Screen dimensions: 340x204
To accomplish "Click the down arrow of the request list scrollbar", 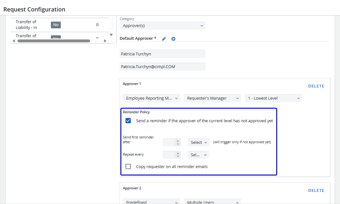I will click(x=111, y=35).
